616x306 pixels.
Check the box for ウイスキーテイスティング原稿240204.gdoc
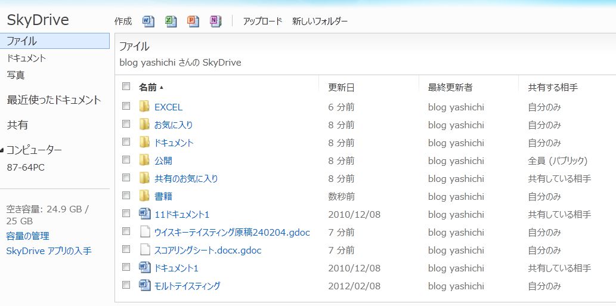tap(126, 231)
